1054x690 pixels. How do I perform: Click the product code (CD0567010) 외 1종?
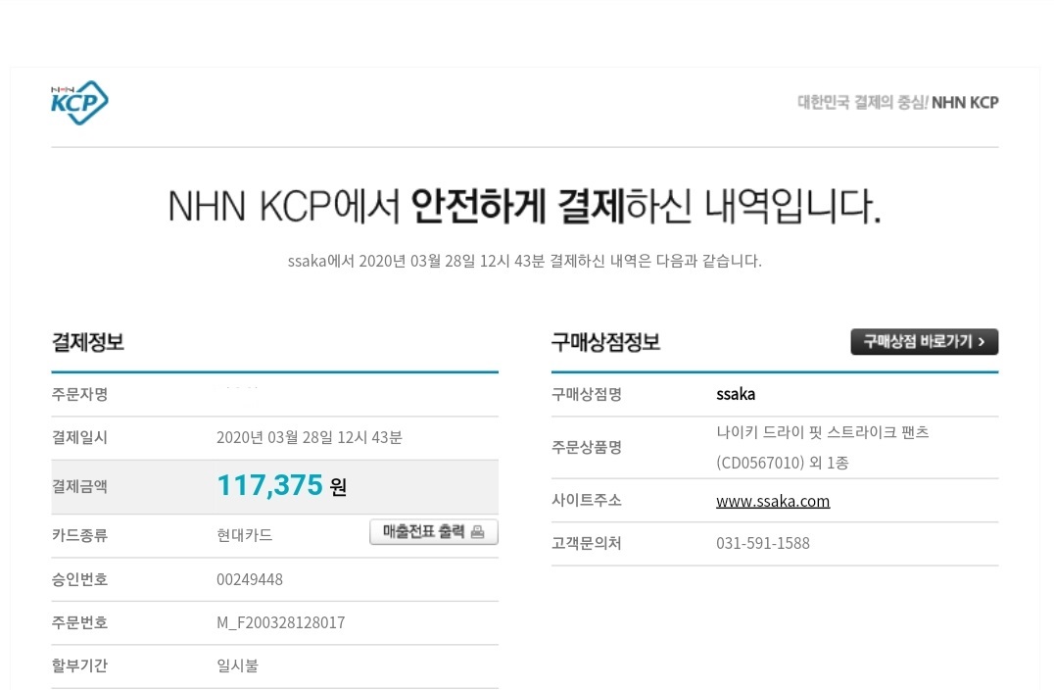pyautogui.click(x=783, y=463)
